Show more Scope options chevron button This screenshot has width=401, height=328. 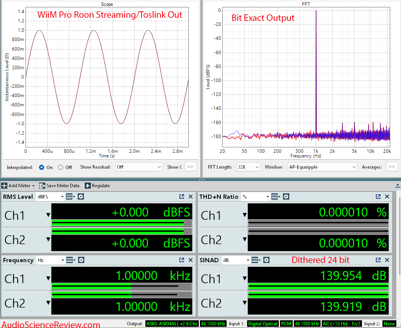point(190,167)
